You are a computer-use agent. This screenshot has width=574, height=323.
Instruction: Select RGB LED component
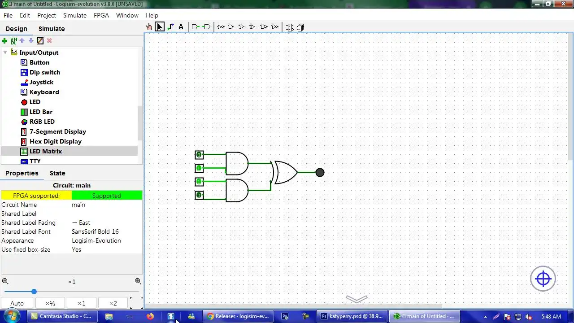click(x=42, y=122)
